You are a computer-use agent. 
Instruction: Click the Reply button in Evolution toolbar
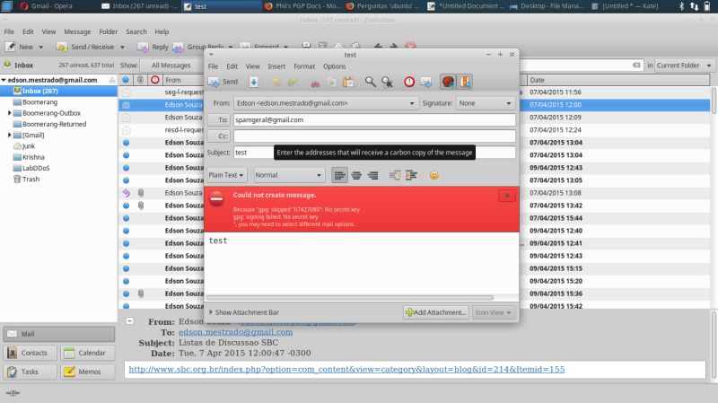coord(153,47)
